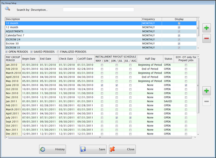Click the Display column header

[179, 19]
